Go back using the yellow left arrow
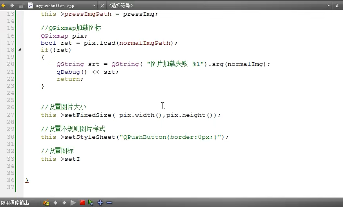The image size is (343, 207). click(3, 5)
